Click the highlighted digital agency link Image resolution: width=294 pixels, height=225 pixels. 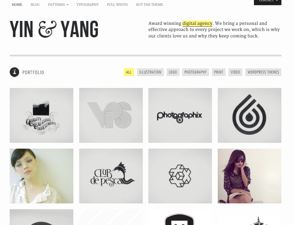pyautogui.click(x=197, y=24)
